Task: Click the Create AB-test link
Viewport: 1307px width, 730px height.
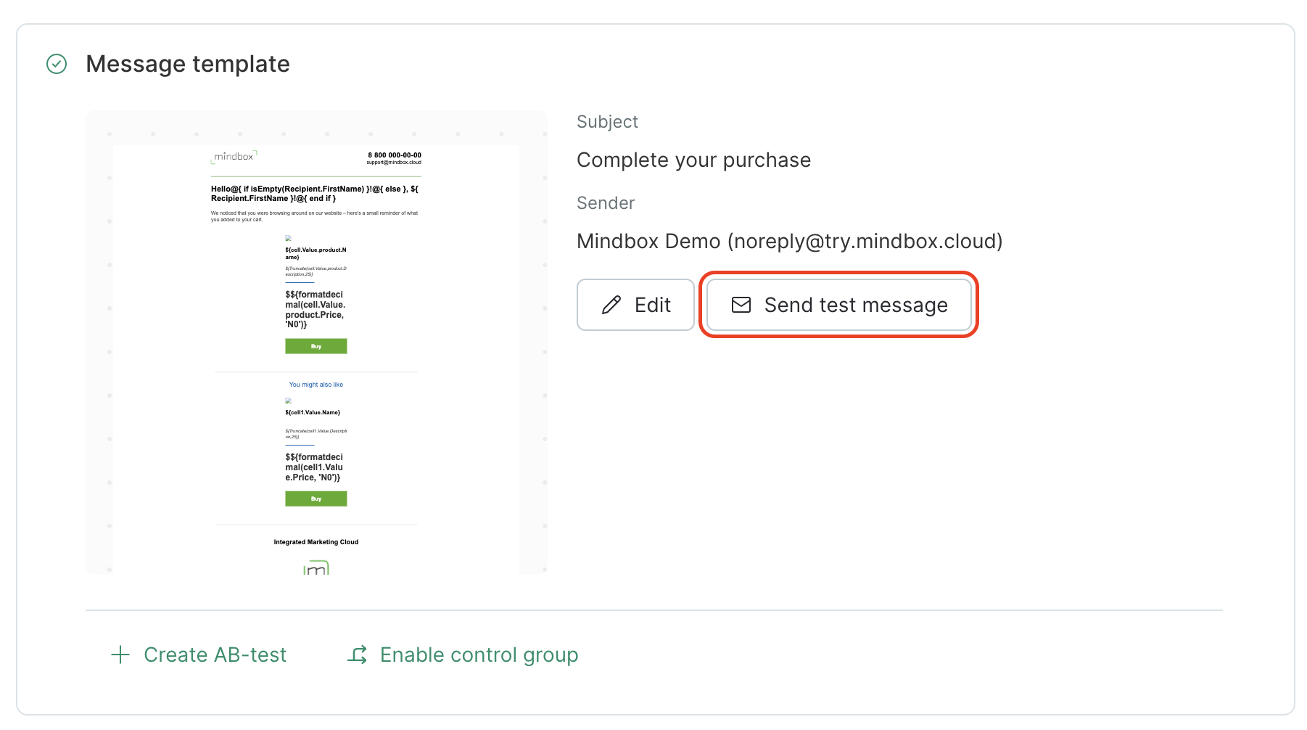Action: [x=199, y=655]
